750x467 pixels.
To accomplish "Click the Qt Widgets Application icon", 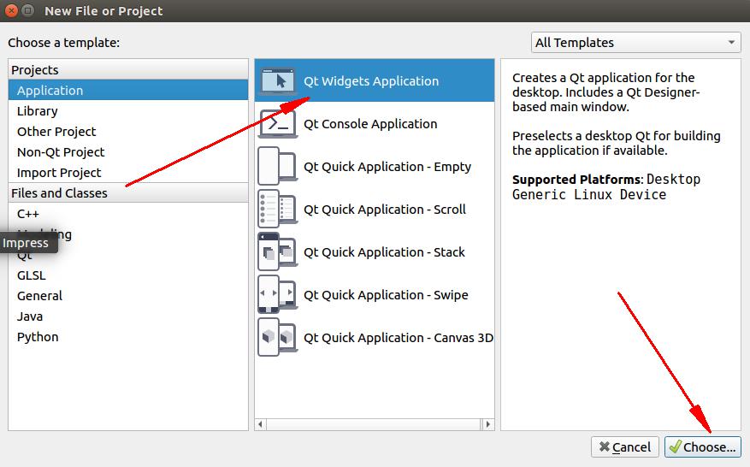I will coord(277,81).
